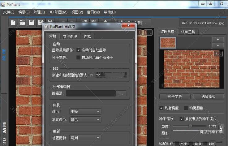Click the 宽度 slider handle

pyautogui.click(x=190, y=126)
